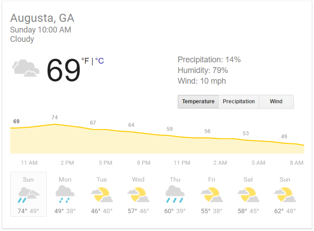Image resolution: width=314 pixels, height=231 pixels.
Task: Switch units to Celsius
Action: pos(99,61)
